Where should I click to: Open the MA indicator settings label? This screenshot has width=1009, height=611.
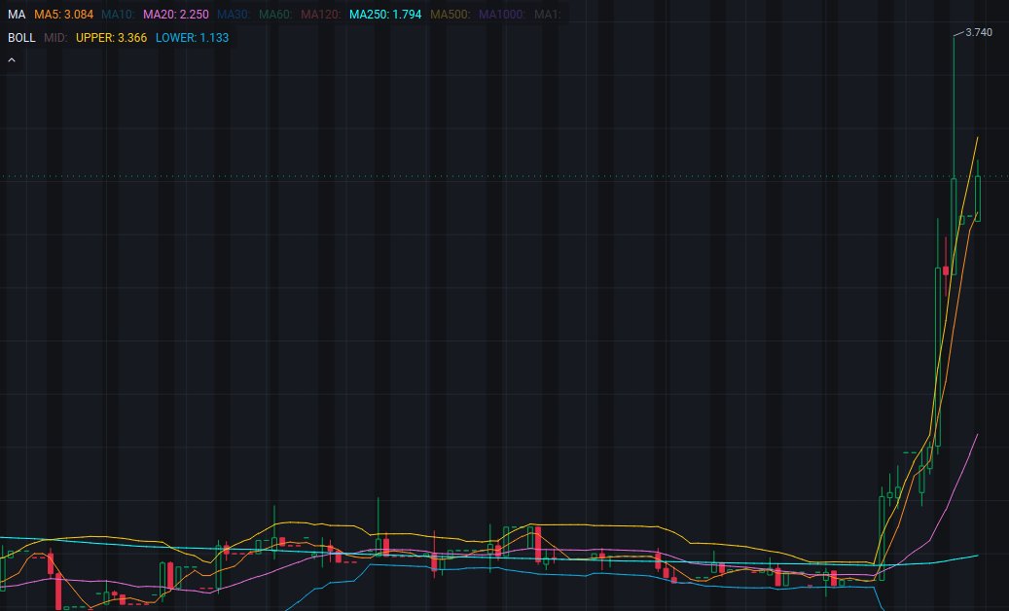[x=17, y=15]
